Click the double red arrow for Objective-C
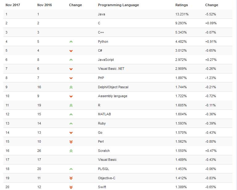 click(71, 178)
